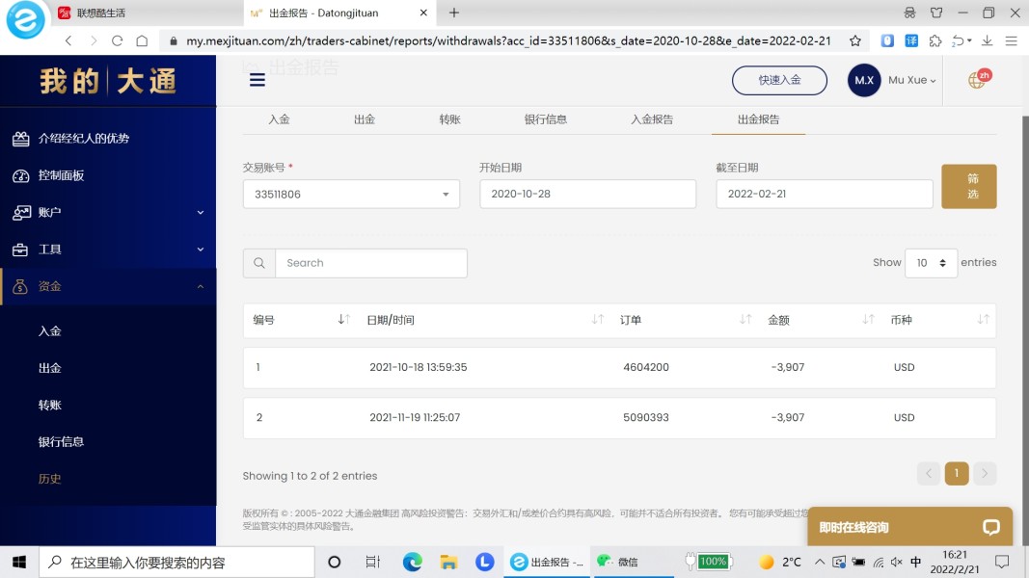The image size is (1029, 578).
Task: Open 控制面板 in the sidebar
Action: pyautogui.click(x=62, y=175)
